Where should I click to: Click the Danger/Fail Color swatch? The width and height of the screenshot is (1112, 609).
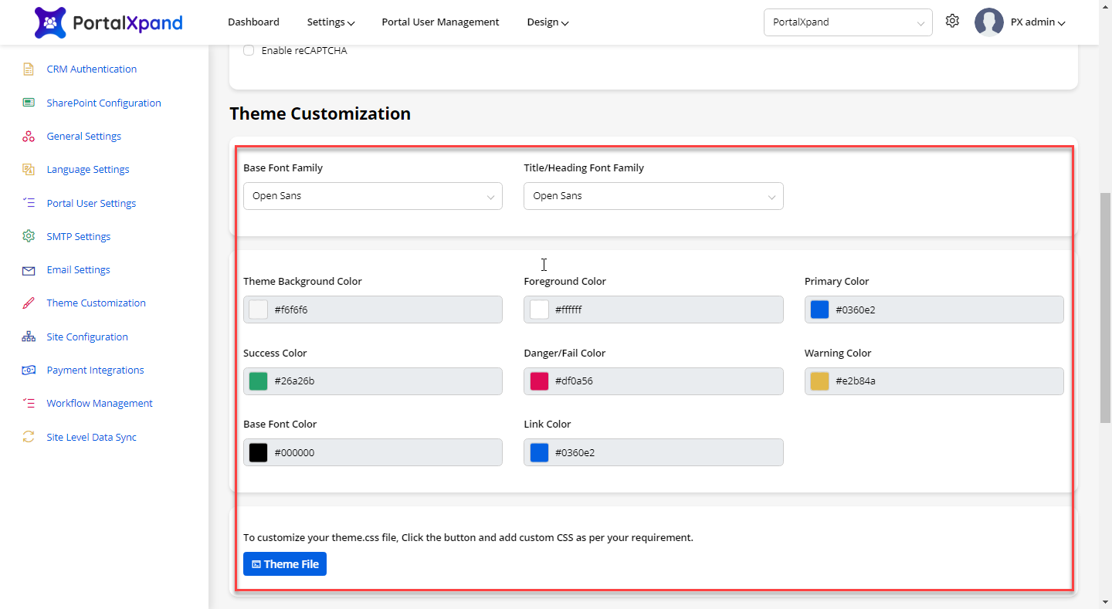coord(539,381)
